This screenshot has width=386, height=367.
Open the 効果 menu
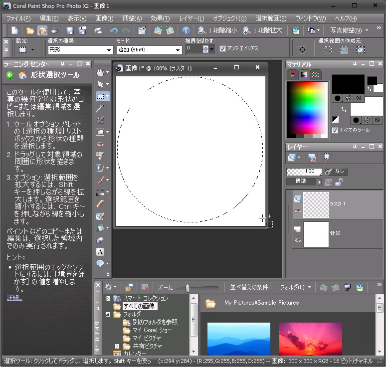click(160, 18)
